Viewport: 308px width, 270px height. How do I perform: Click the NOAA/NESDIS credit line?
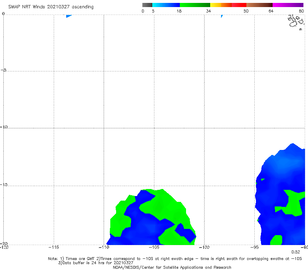172,267
